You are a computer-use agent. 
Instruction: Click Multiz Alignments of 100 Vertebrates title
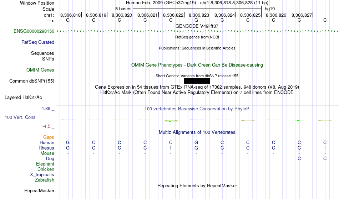pos(197,132)
